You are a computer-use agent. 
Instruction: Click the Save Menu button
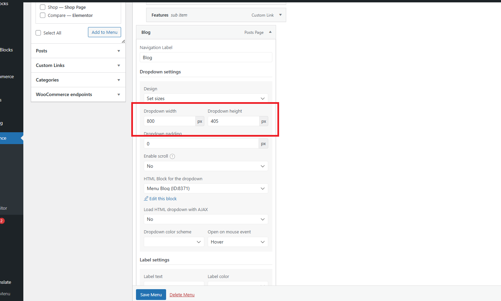(151, 295)
